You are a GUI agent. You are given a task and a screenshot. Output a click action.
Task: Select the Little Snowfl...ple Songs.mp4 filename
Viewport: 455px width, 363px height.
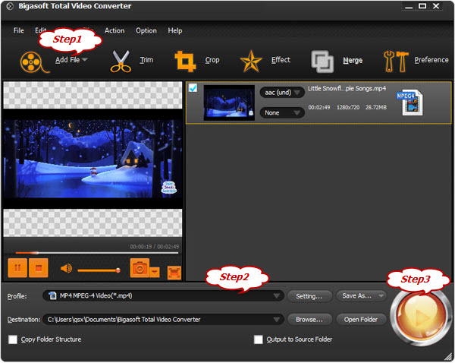pyautogui.click(x=347, y=88)
